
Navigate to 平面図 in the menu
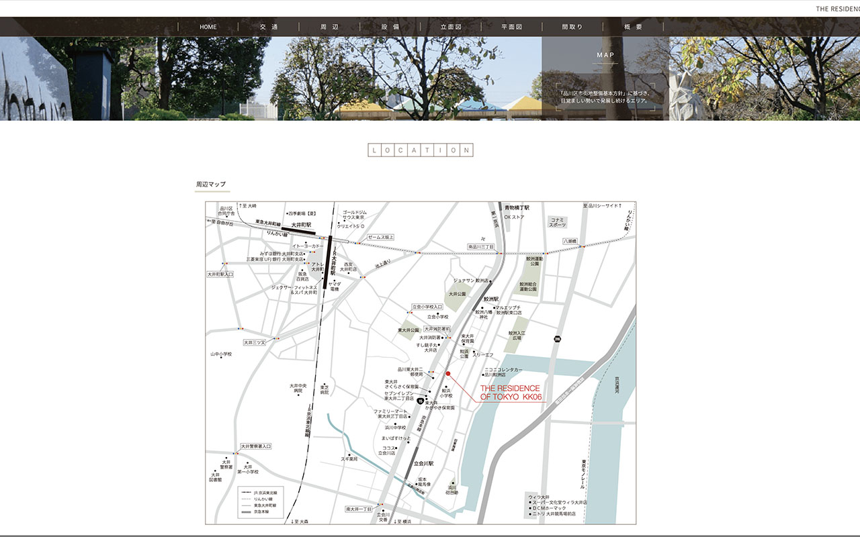[512, 27]
